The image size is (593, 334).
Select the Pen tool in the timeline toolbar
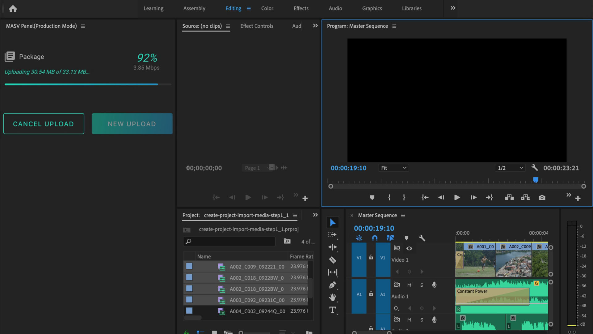[x=333, y=285]
